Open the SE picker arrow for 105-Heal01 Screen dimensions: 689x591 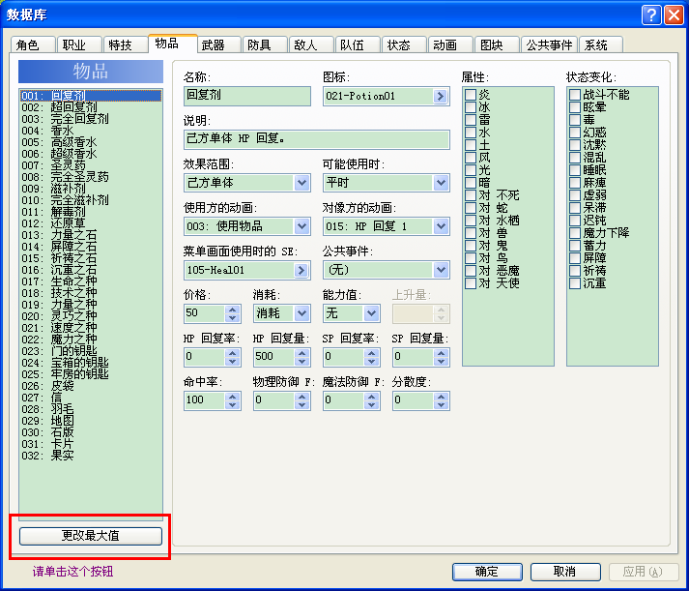click(x=301, y=270)
